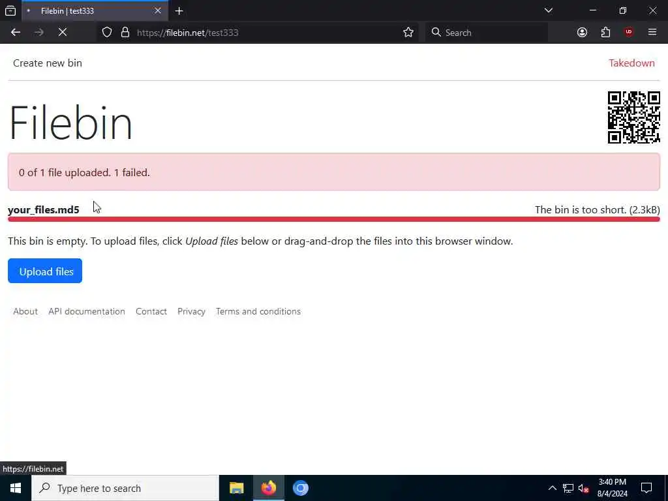
Task: Open the Firefox View icon at tab bar left
Action: click(10, 10)
